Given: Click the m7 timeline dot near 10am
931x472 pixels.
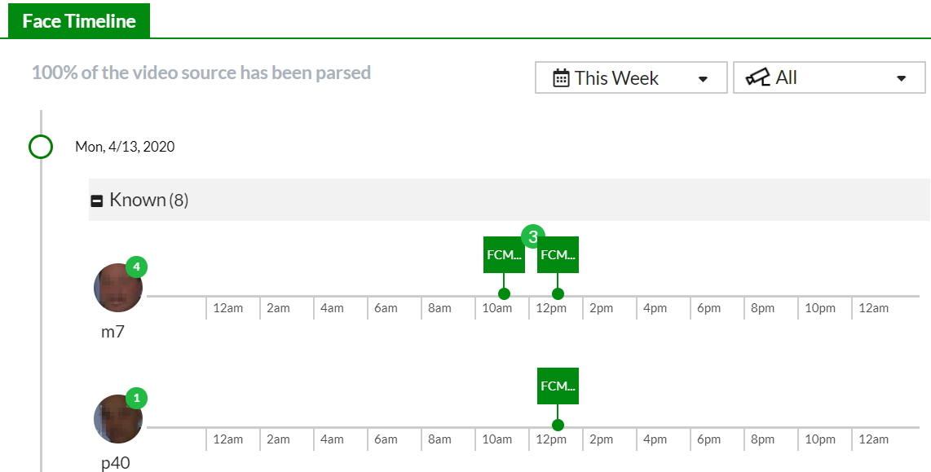Looking at the screenshot, I should (504, 293).
